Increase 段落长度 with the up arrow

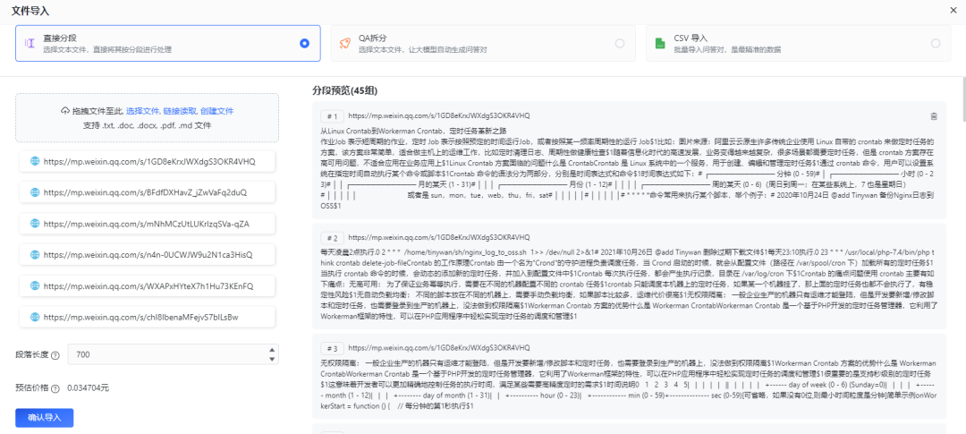(x=272, y=350)
